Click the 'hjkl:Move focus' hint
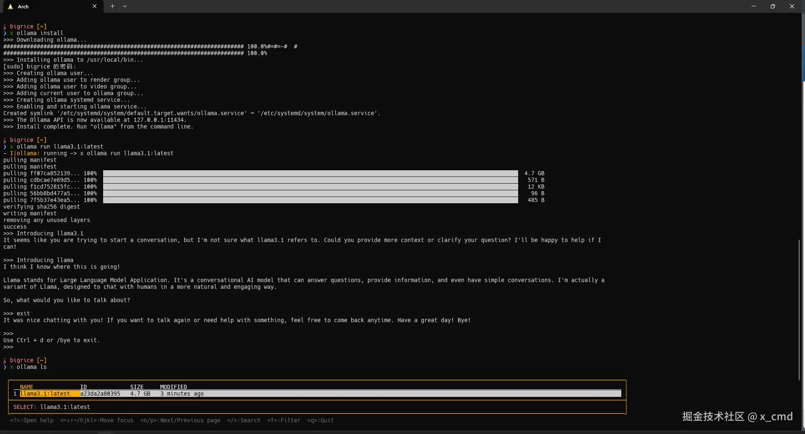The image size is (805, 434). (x=97, y=420)
